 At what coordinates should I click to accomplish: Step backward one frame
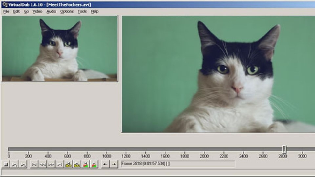coord(43,164)
